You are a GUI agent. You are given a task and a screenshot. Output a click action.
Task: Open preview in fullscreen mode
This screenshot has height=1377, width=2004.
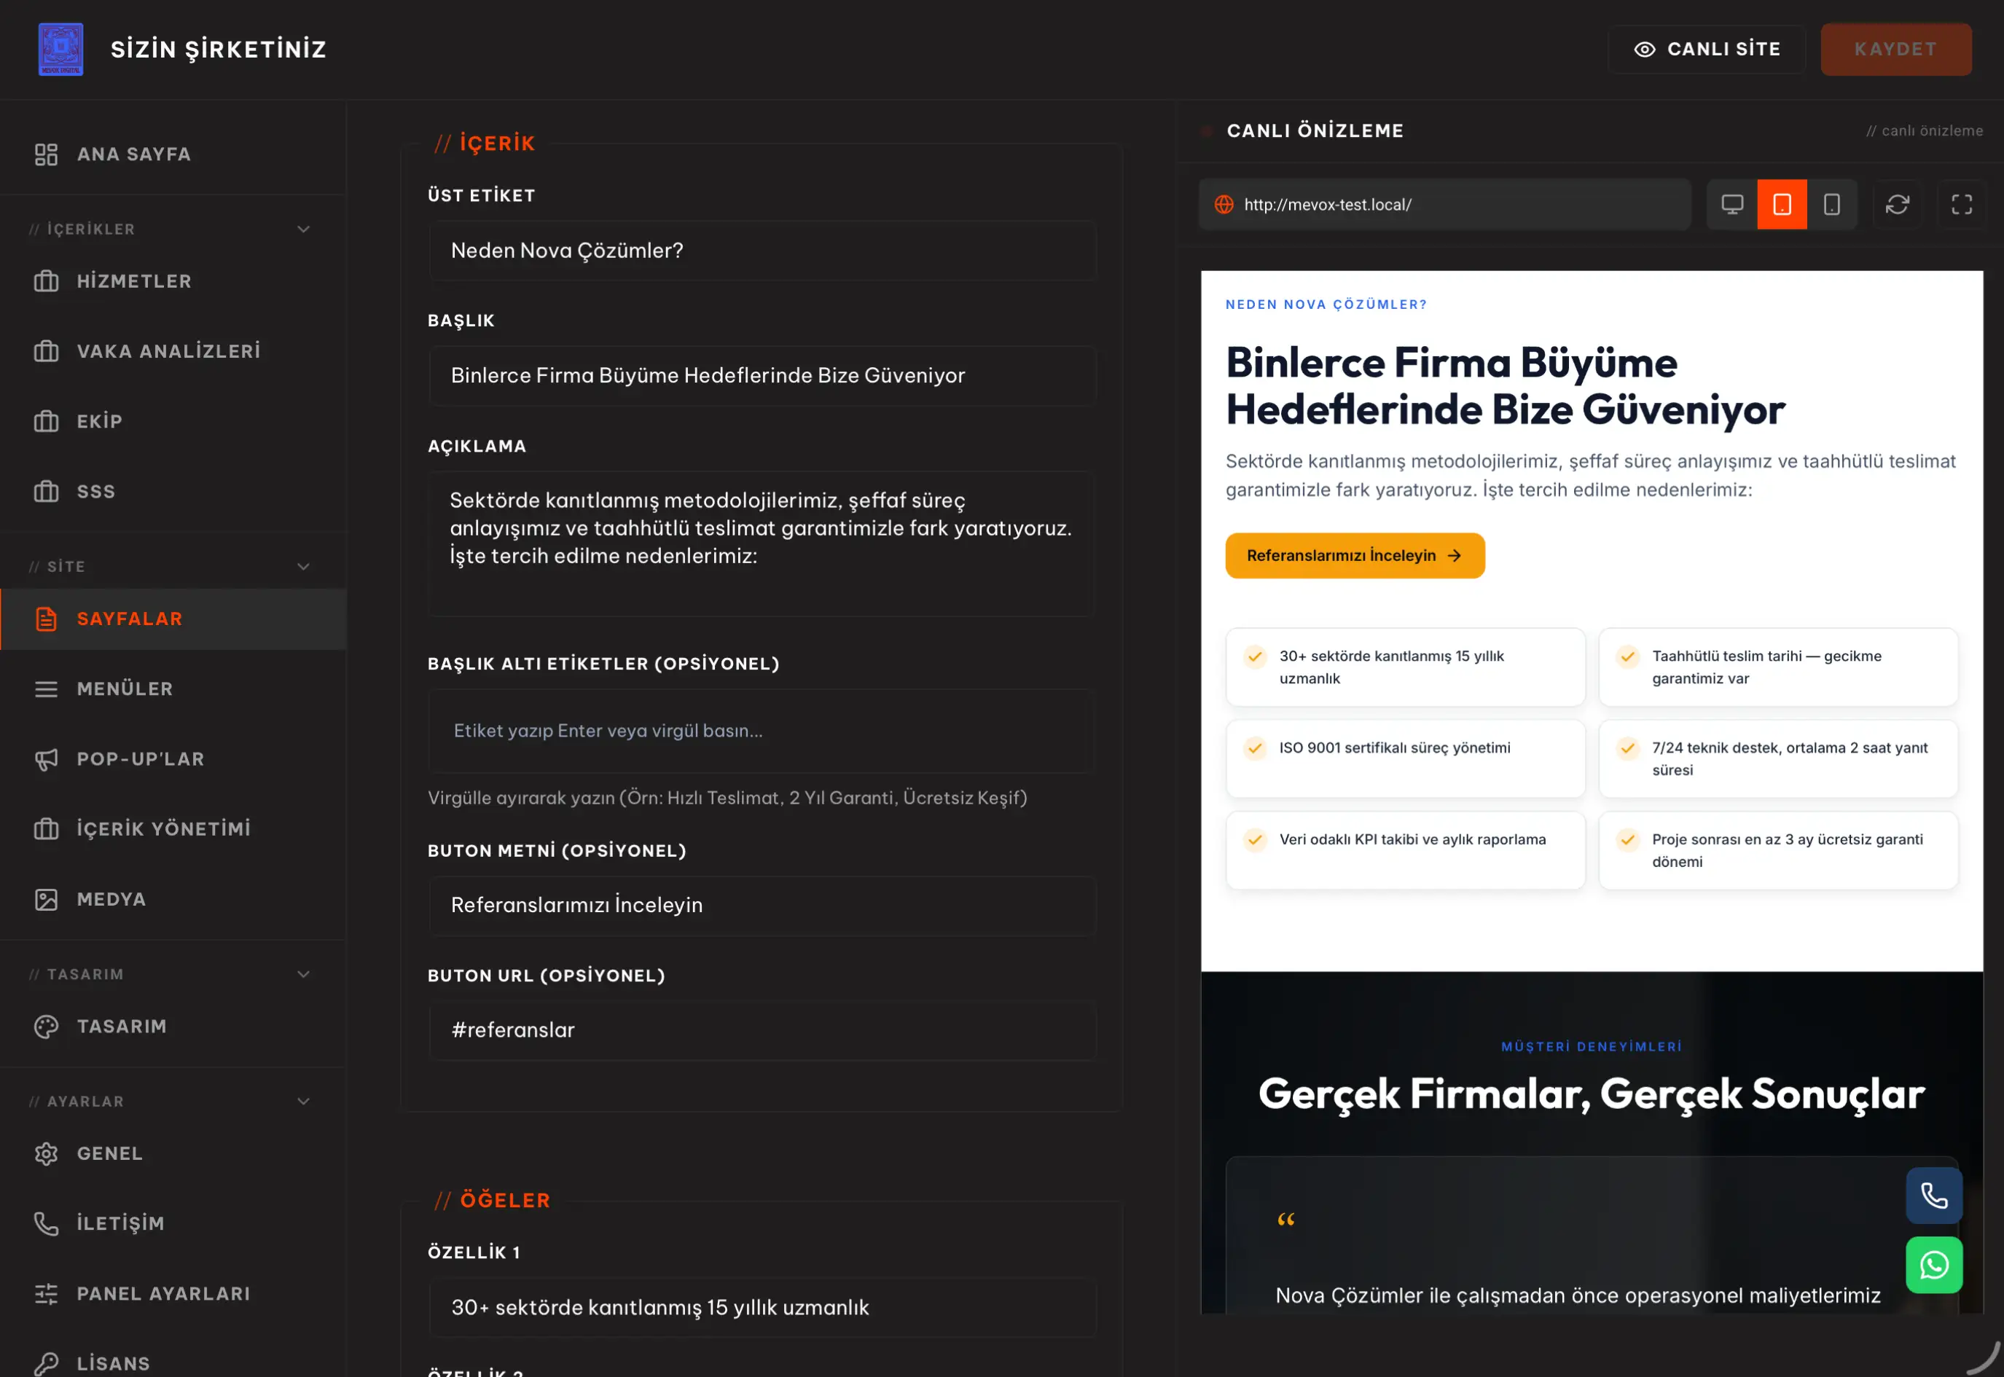tap(1961, 205)
